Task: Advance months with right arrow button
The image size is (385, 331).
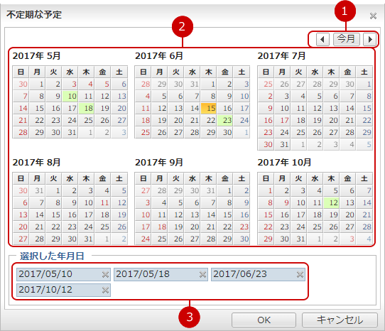Action: [370, 39]
